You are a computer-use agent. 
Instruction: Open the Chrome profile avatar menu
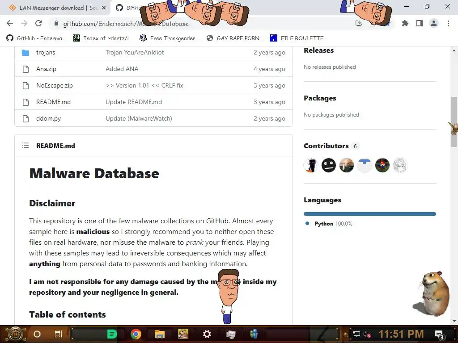(434, 23)
